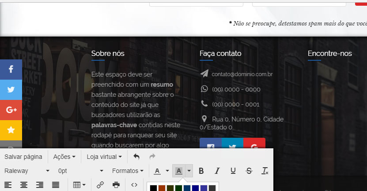Click the redo arrow in the editor toolbar

152,157
